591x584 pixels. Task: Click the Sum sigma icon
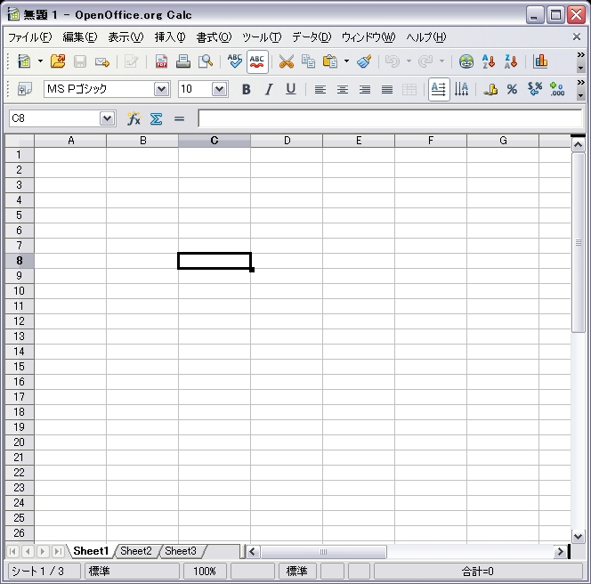(x=156, y=118)
